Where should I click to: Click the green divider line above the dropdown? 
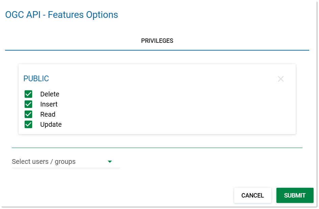(157, 148)
